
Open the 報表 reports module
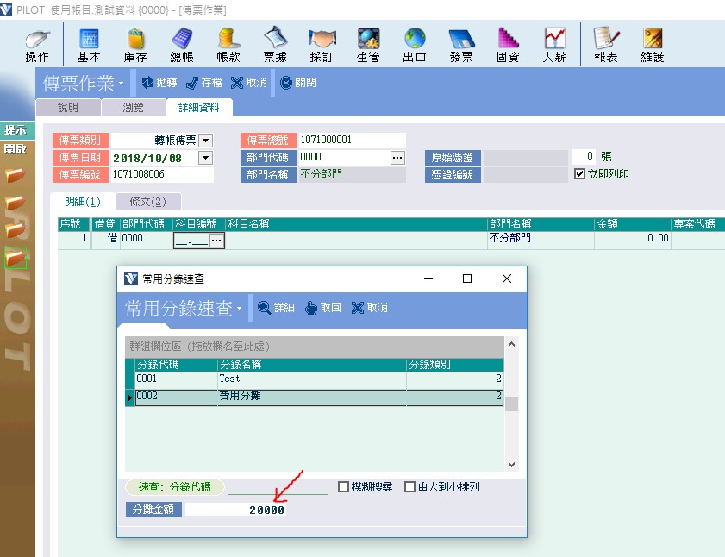pyautogui.click(x=606, y=46)
